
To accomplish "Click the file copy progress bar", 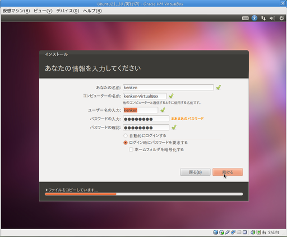I will [144, 194].
